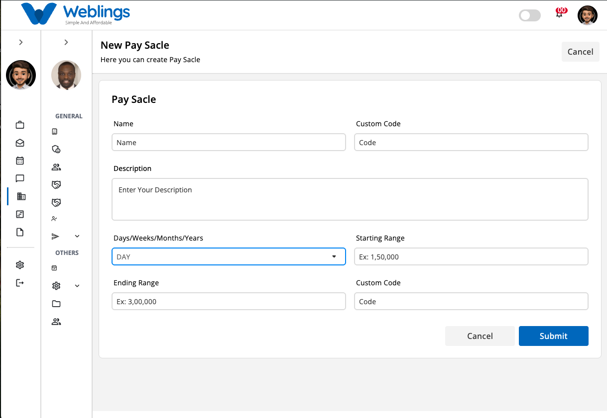Select the active company buildings icon
Image resolution: width=607 pixels, height=418 pixels.
[x=21, y=196]
